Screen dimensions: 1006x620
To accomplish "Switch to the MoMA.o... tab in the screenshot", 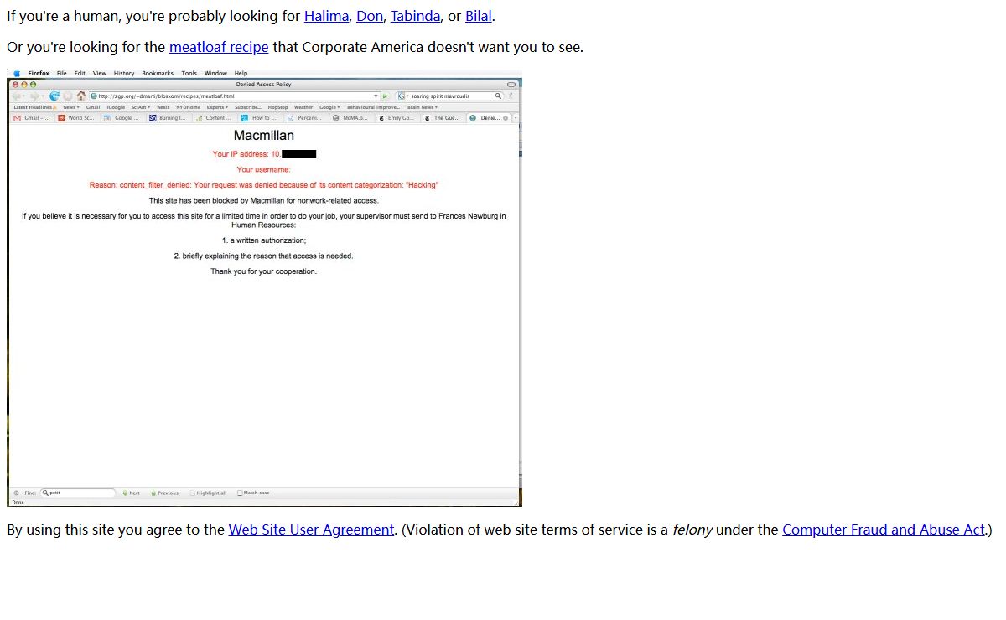I will [x=351, y=118].
